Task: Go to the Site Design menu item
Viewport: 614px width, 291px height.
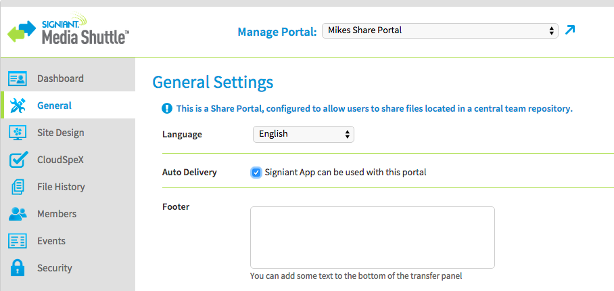Action: (x=61, y=133)
